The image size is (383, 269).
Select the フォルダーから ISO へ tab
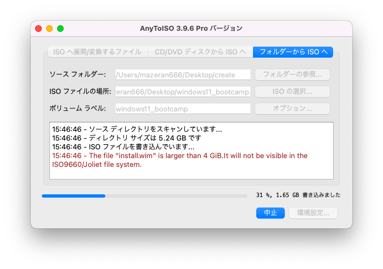point(293,52)
